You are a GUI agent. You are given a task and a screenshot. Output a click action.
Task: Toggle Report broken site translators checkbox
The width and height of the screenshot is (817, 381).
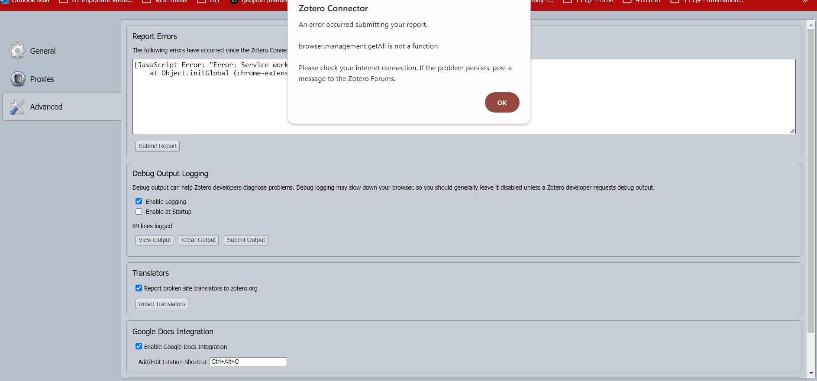[x=139, y=288]
